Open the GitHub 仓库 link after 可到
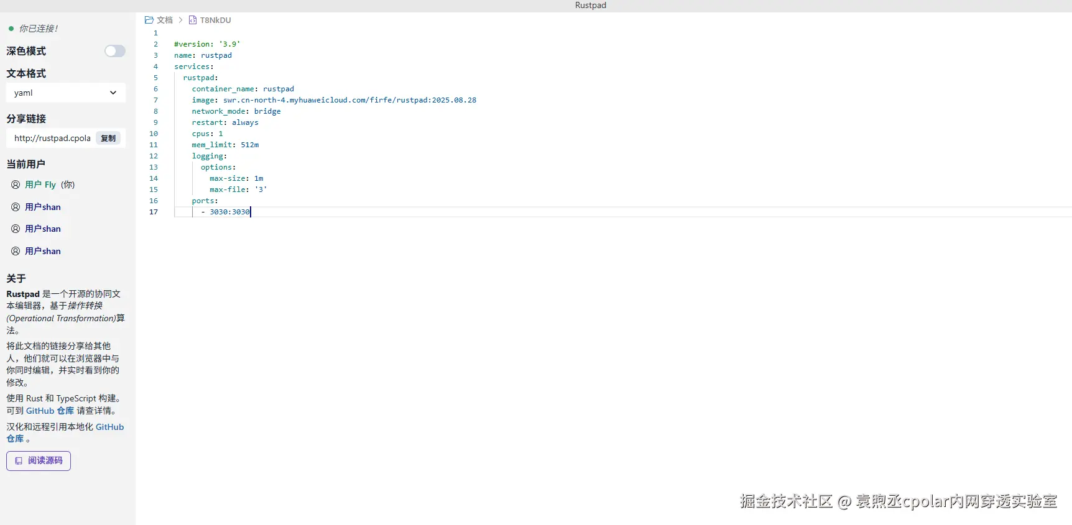Viewport: 1072px width, 525px height. click(x=50, y=411)
